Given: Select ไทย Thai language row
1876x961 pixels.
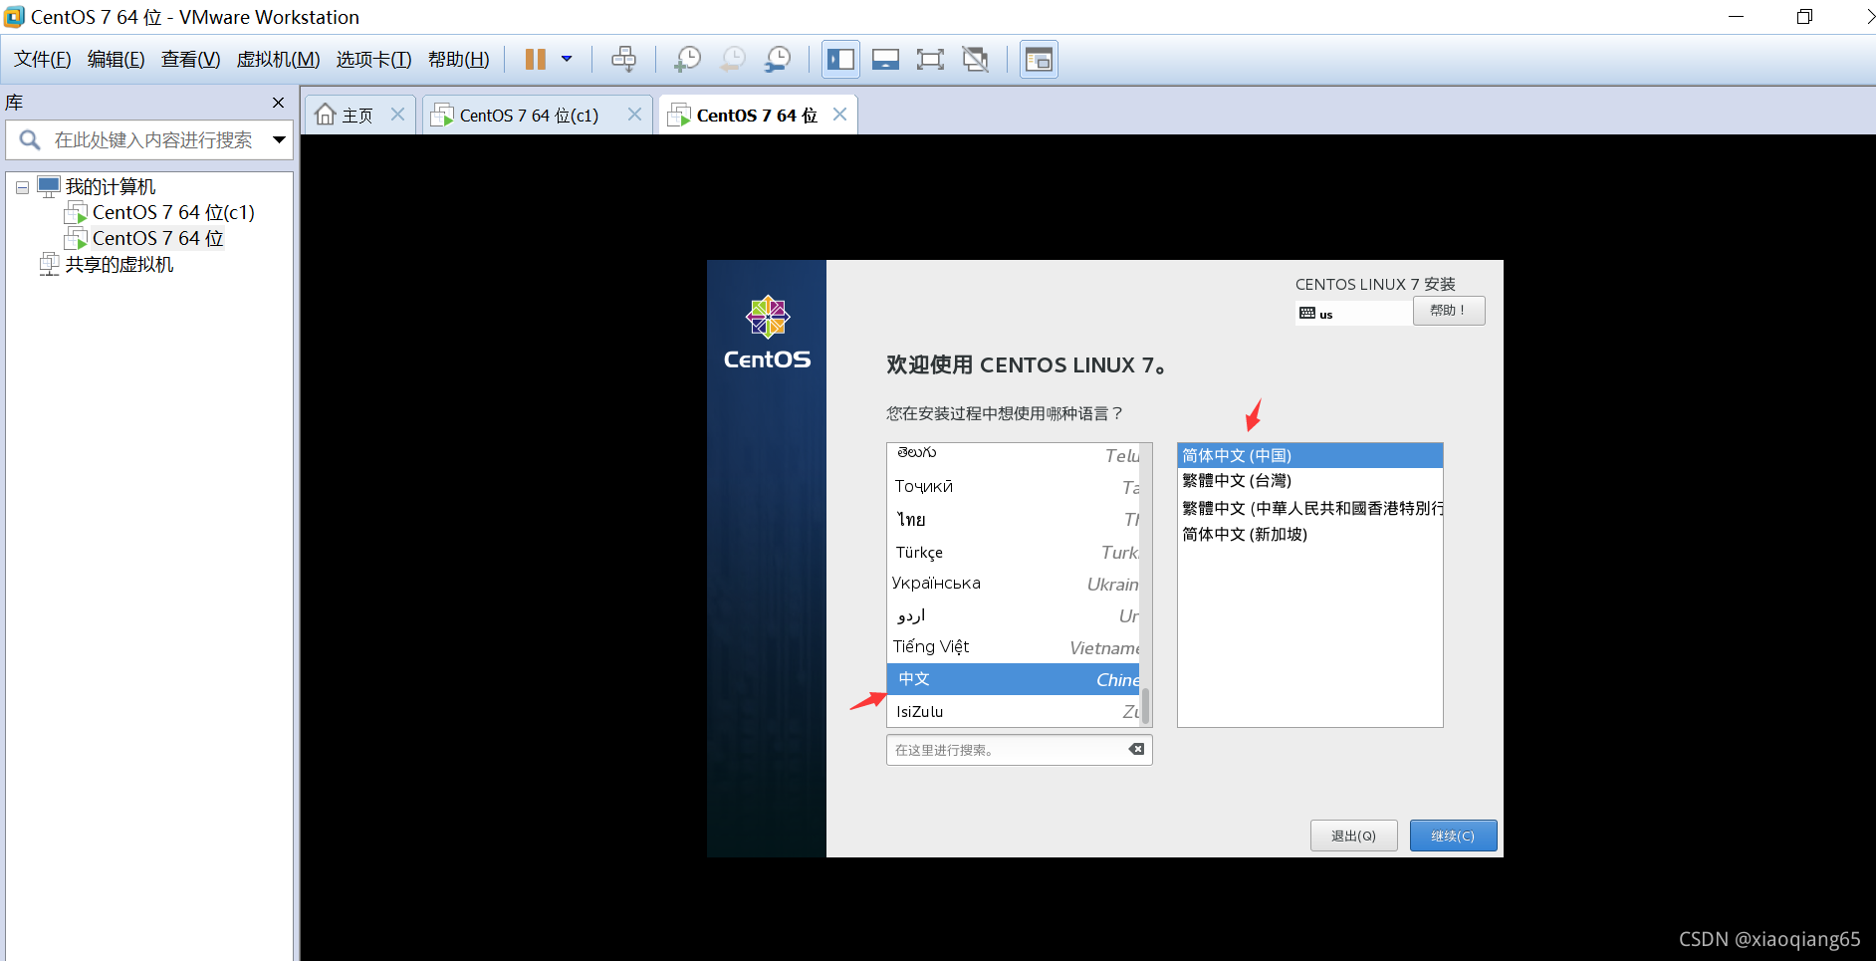Looking at the screenshot, I should [x=1013, y=520].
